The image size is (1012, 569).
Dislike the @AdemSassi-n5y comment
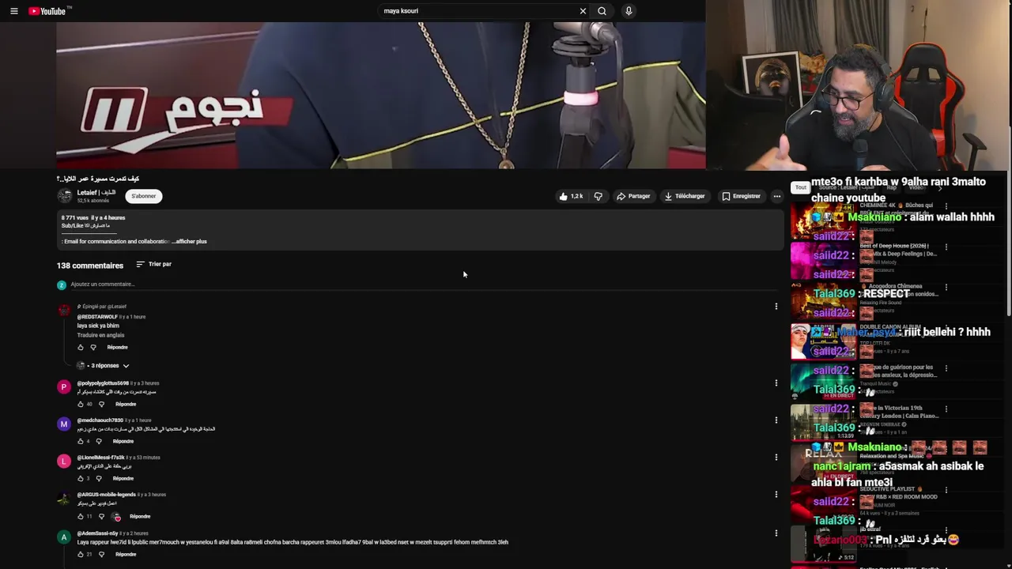click(101, 555)
